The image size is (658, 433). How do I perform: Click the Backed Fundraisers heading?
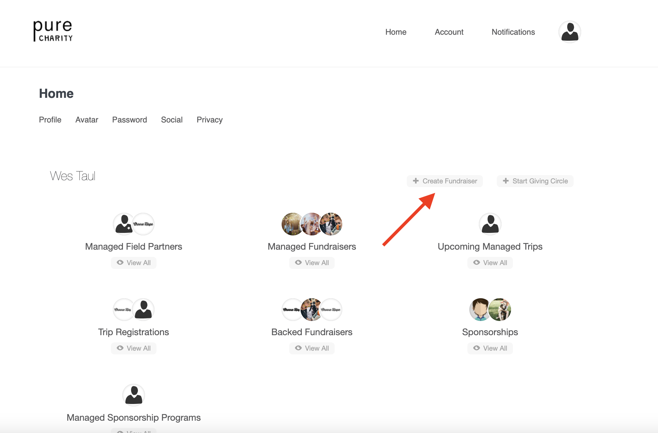[312, 332]
